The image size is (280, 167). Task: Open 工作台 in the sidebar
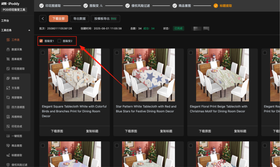(x=5, y=21)
